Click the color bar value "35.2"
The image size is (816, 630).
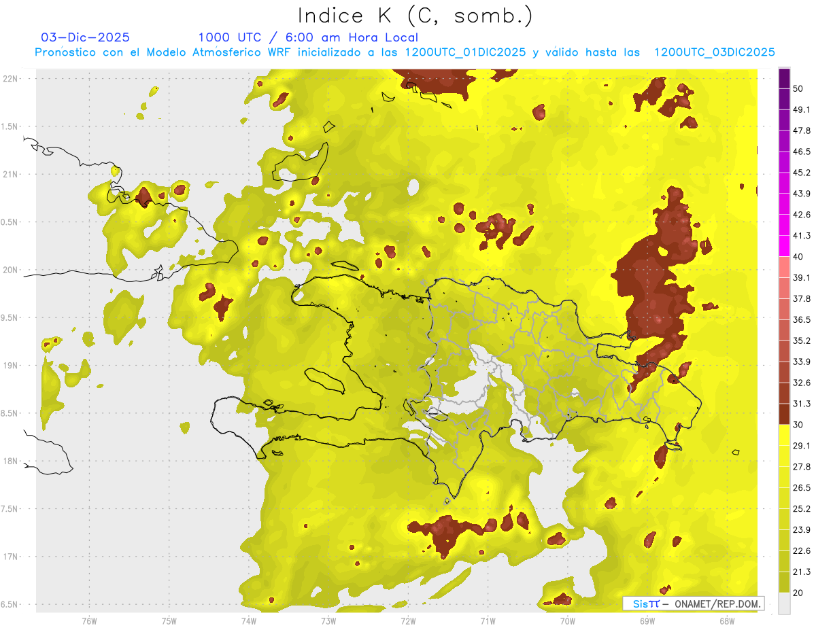tap(802, 341)
